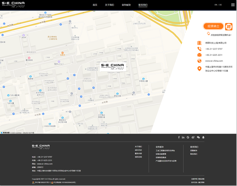This screenshot has height=186, width=237.
Task: Open 设备设施管理 footer link
Action: [161, 154]
